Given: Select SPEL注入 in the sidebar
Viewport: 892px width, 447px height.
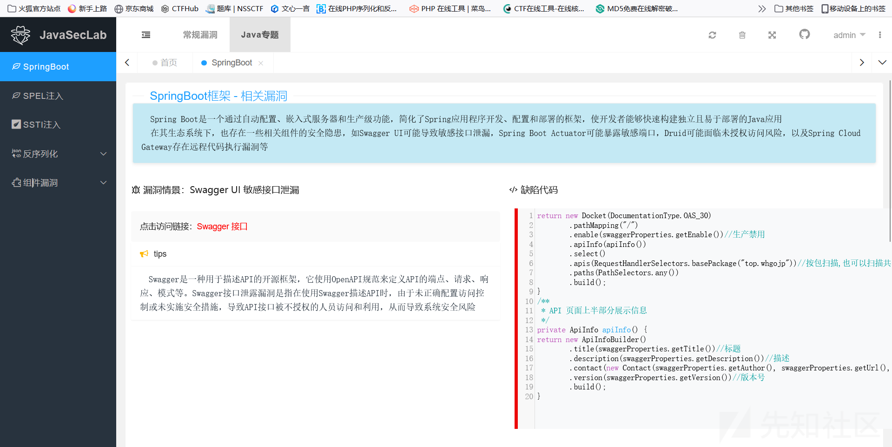Looking at the screenshot, I should pyautogui.click(x=58, y=96).
